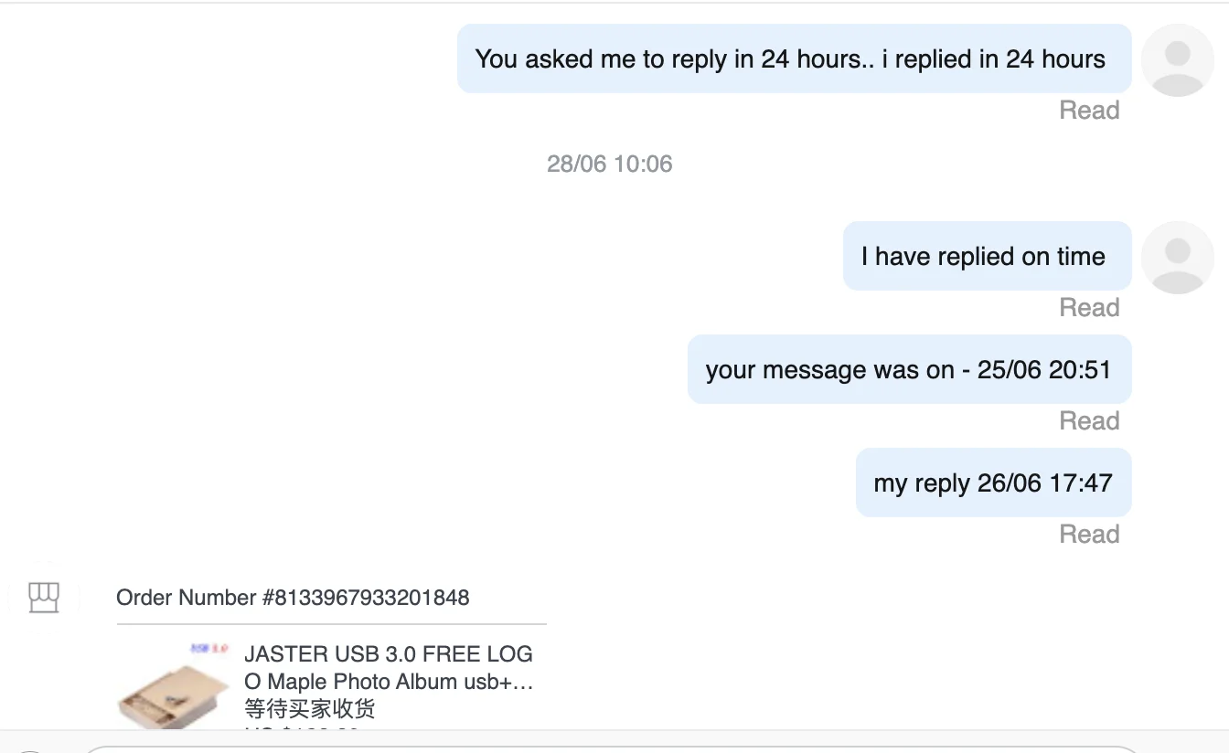Click the 28/06 10:06 timestamp
The image size is (1229, 753).
pos(610,164)
